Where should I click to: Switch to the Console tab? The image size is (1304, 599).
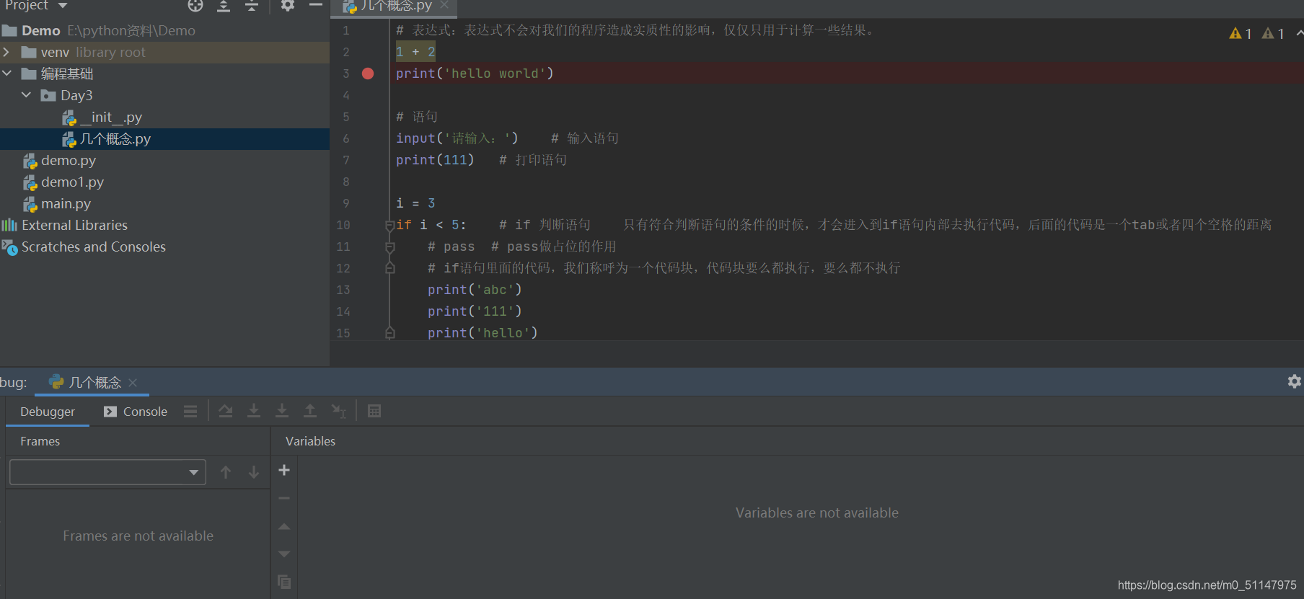(136, 412)
